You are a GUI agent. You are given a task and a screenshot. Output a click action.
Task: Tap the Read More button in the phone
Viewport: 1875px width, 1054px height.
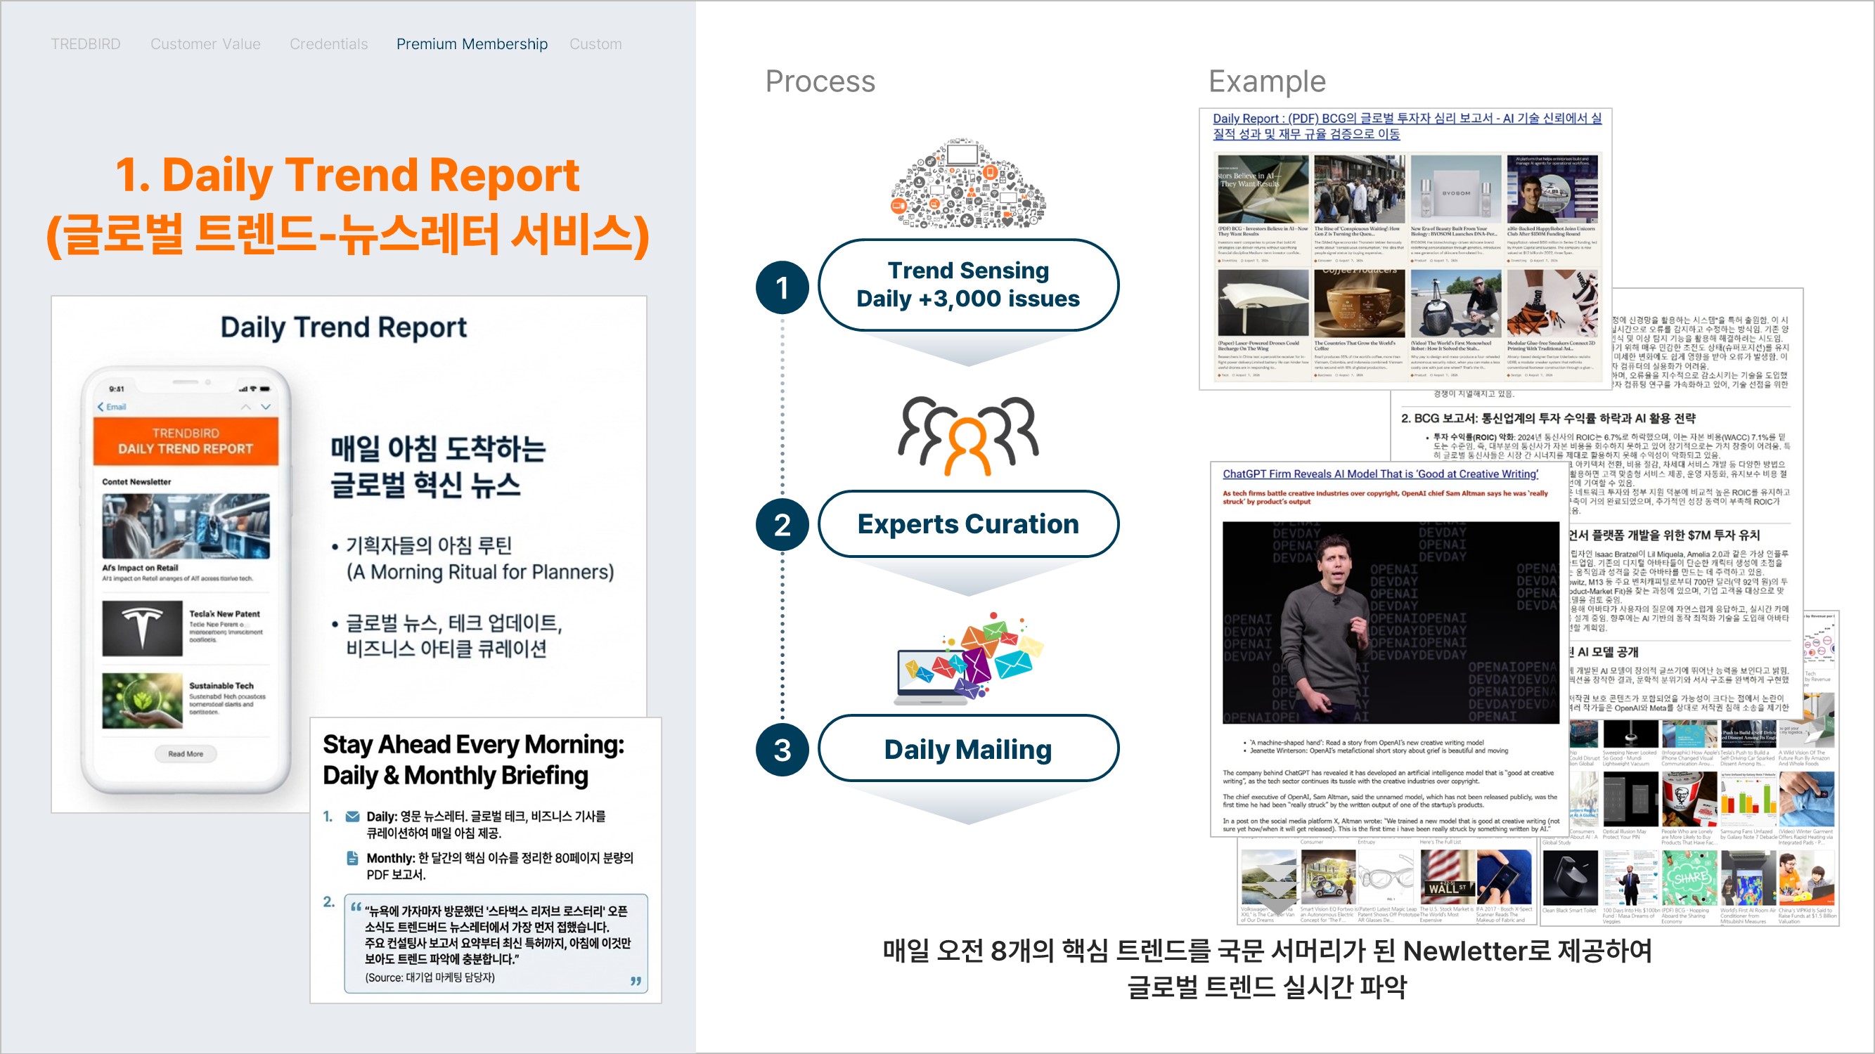tap(186, 753)
